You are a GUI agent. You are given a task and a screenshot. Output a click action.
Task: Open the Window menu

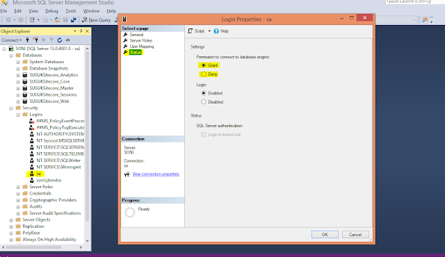pos(91,11)
